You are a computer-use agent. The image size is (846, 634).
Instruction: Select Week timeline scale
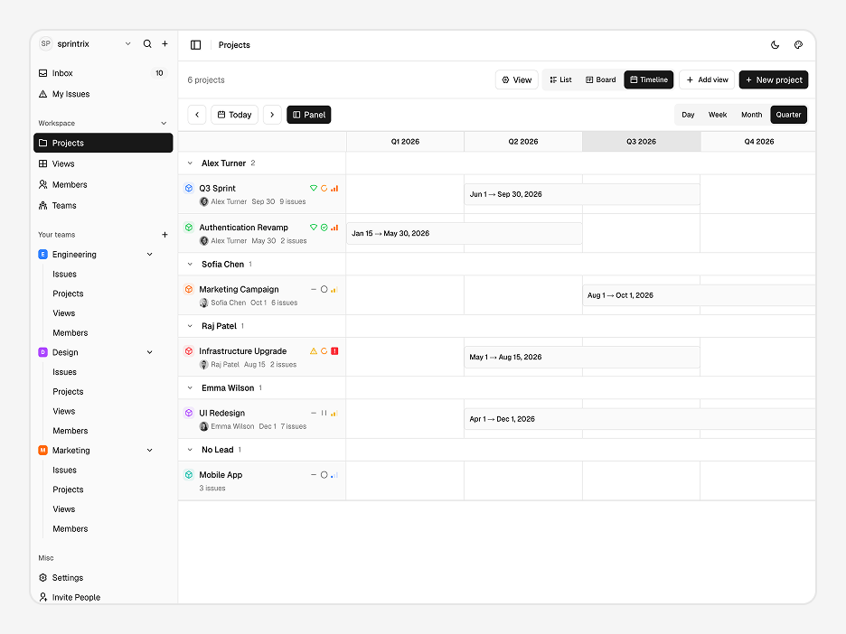click(718, 115)
